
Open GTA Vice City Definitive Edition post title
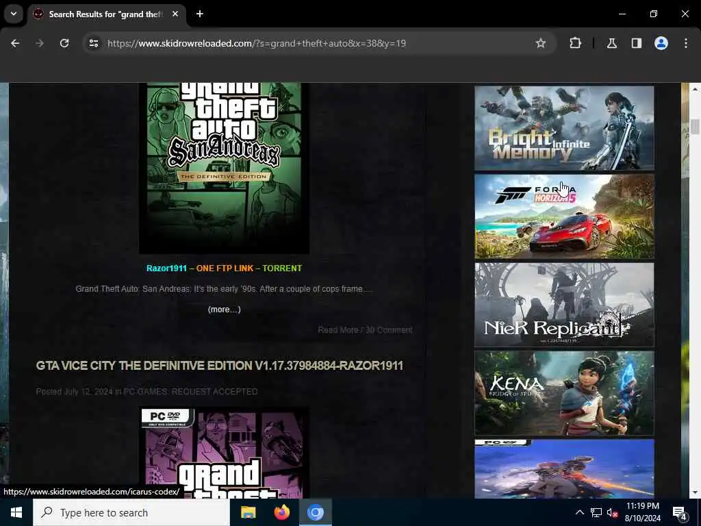pos(220,366)
